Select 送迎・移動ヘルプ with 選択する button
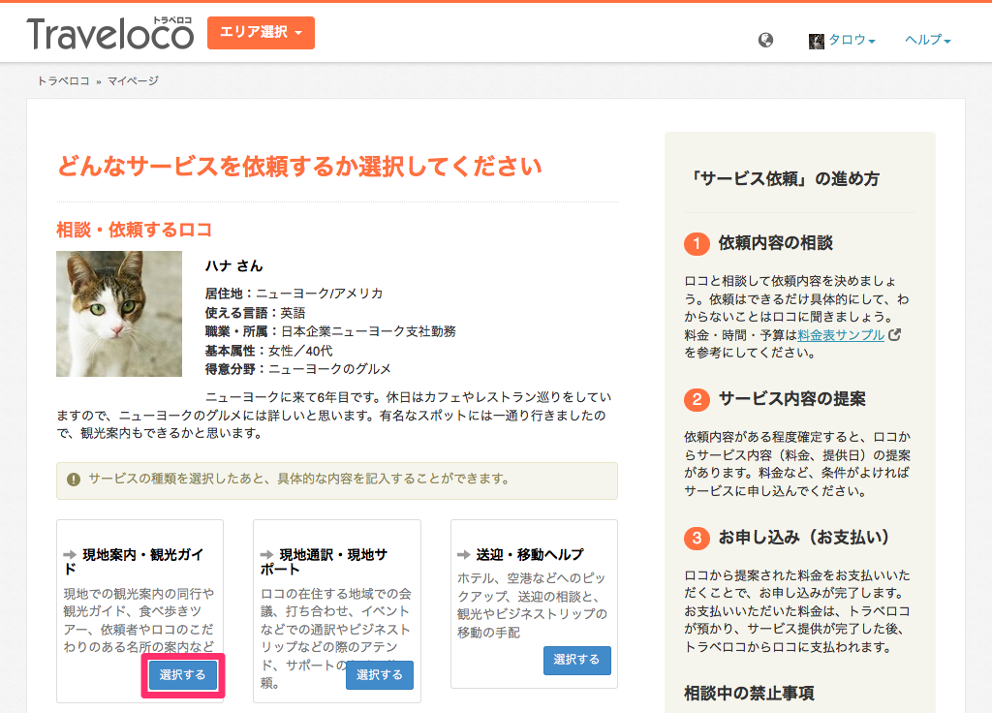Image resolution: width=992 pixels, height=713 pixels. tap(577, 660)
